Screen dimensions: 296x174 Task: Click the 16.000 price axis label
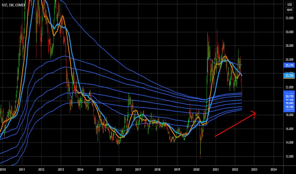click(x=290, y=129)
